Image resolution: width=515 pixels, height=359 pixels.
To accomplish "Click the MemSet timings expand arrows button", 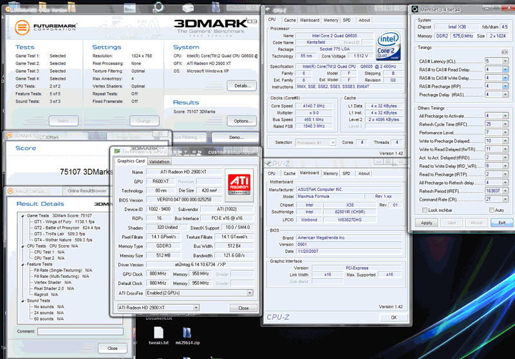I will (505, 52).
